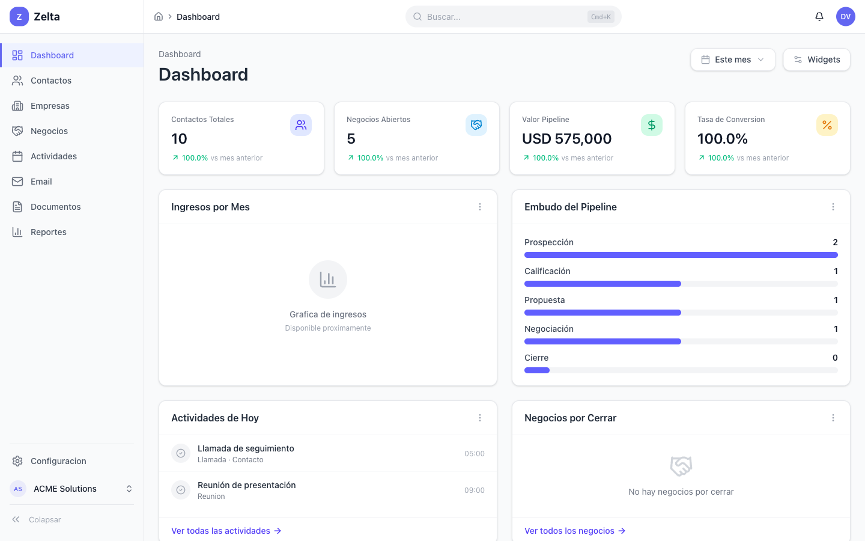865x541 pixels.
Task: Open Ingresos por Mes options menu
Action: point(480,207)
